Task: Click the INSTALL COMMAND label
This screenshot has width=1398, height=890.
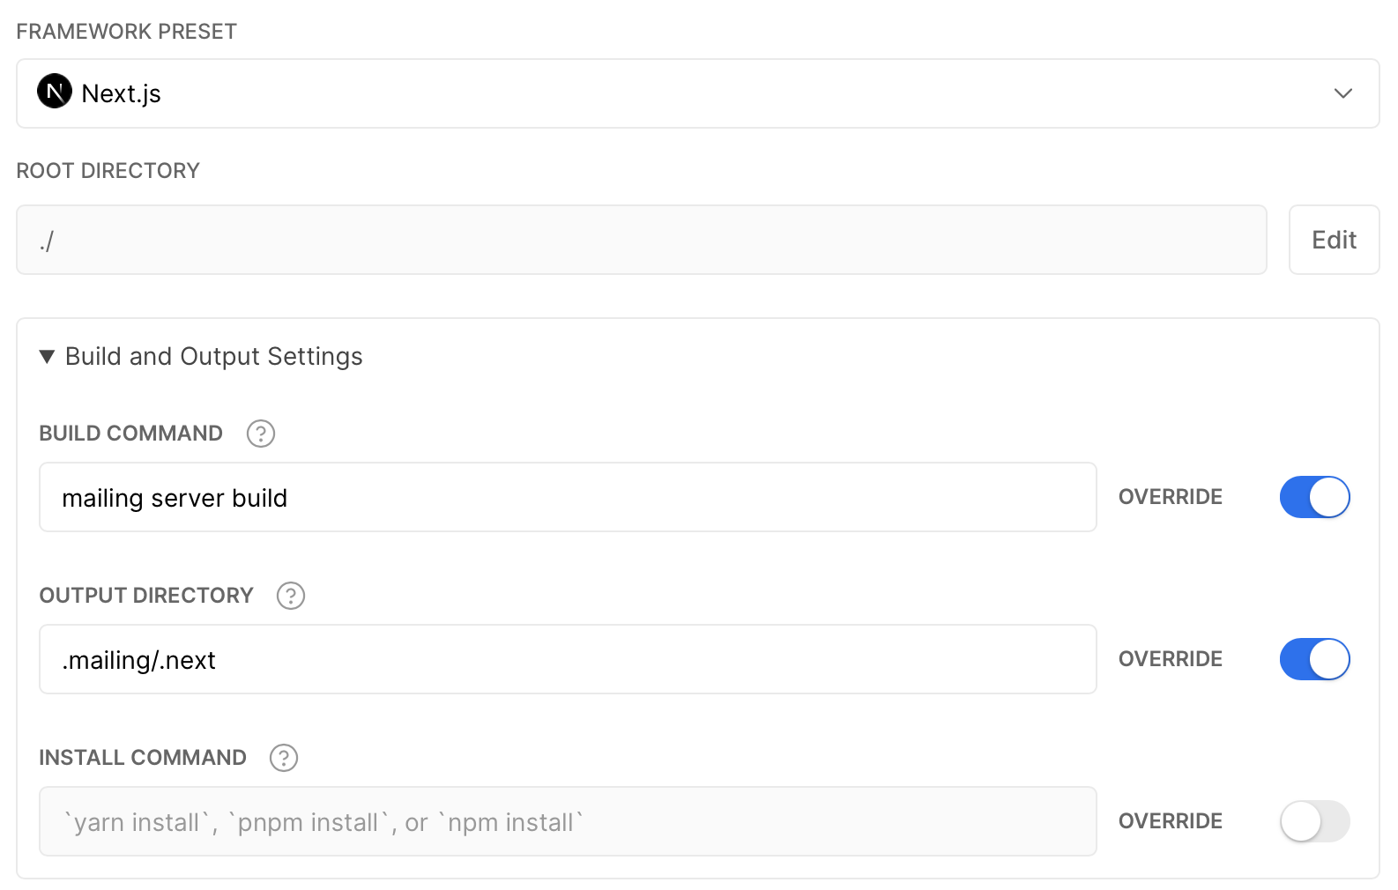Action: click(143, 758)
